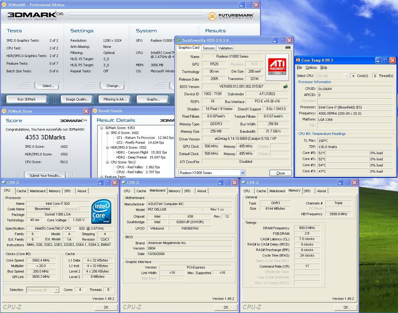
Task: Click the ATI CrossFire Disabled field
Action: pyautogui.click(x=245, y=162)
